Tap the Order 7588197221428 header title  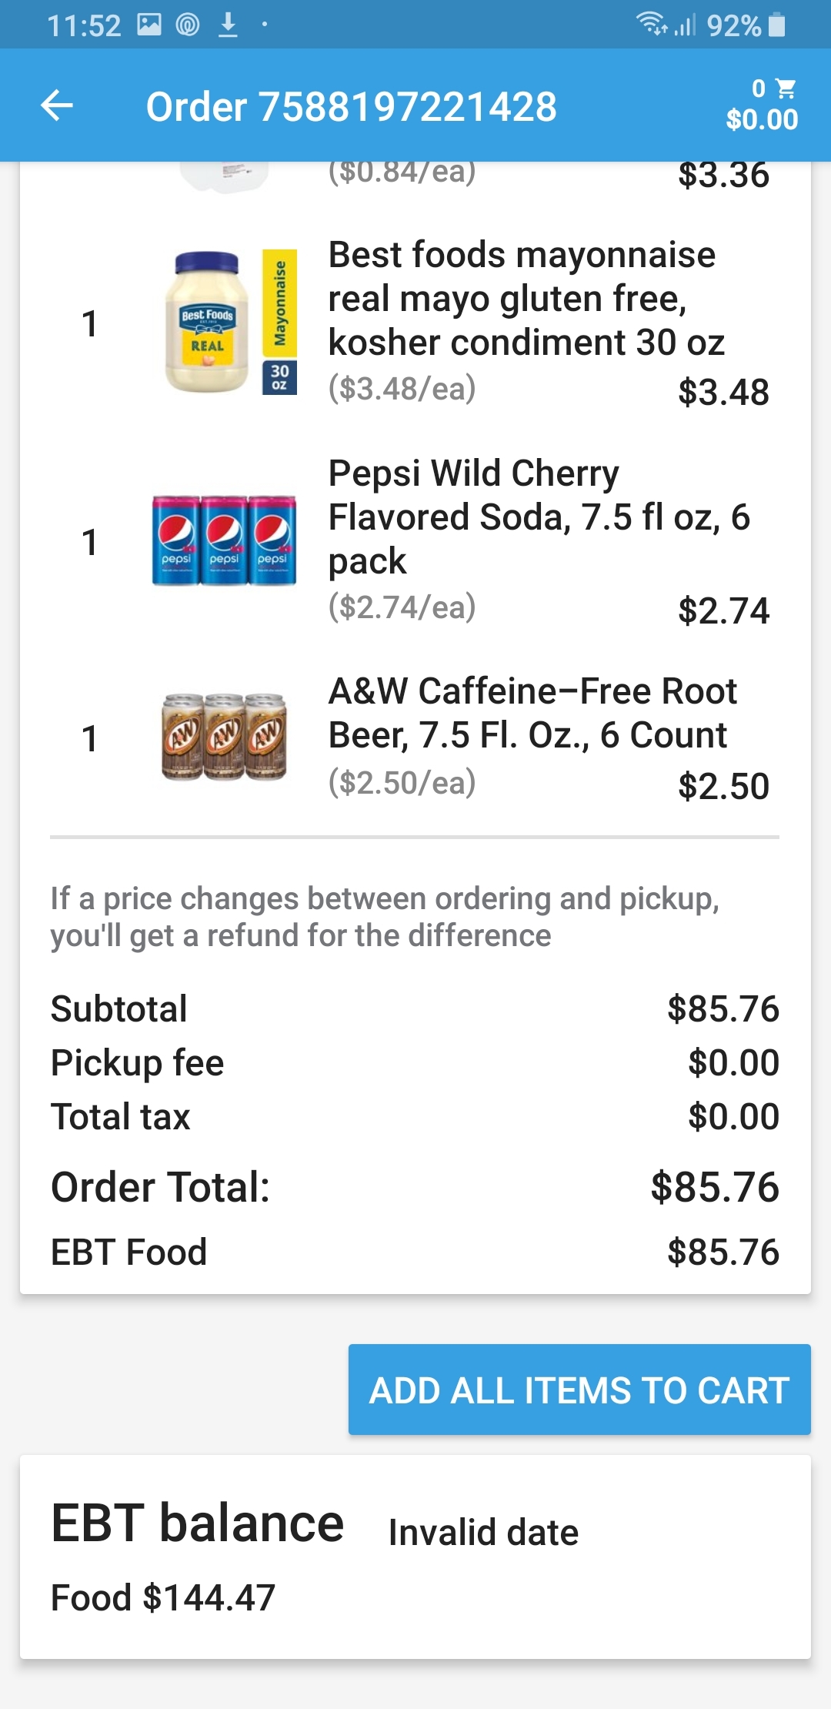click(x=352, y=106)
